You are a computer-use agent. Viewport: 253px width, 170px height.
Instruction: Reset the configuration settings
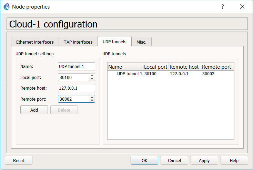coord(19,160)
